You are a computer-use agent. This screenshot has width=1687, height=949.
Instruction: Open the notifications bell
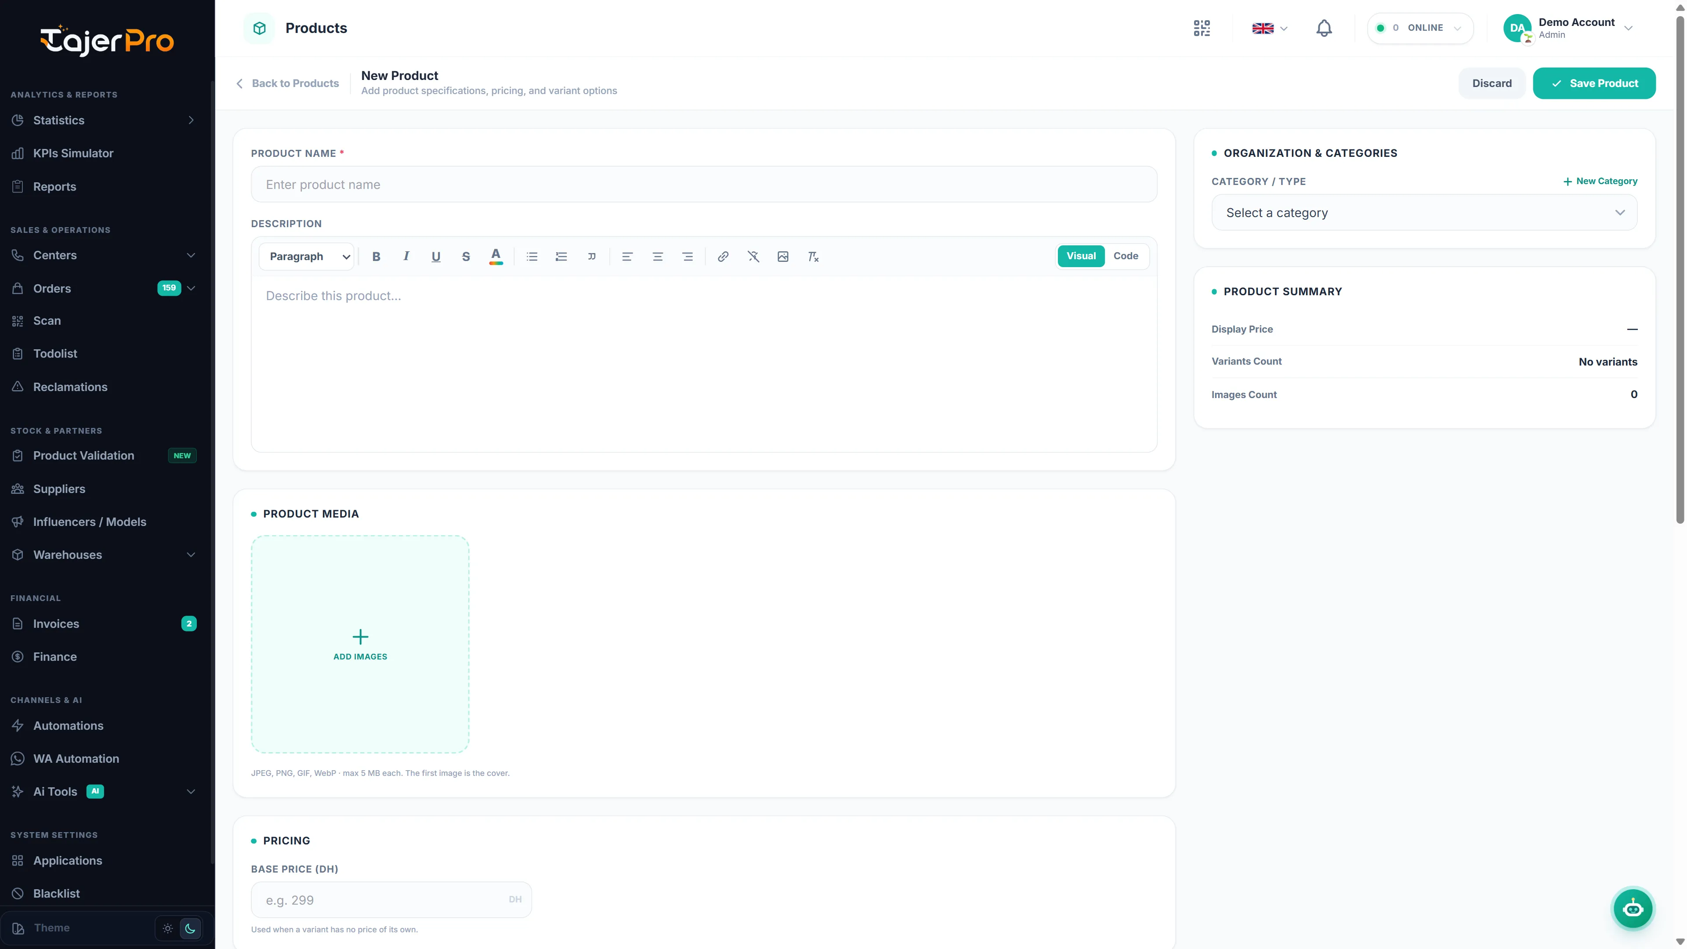tap(1324, 28)
